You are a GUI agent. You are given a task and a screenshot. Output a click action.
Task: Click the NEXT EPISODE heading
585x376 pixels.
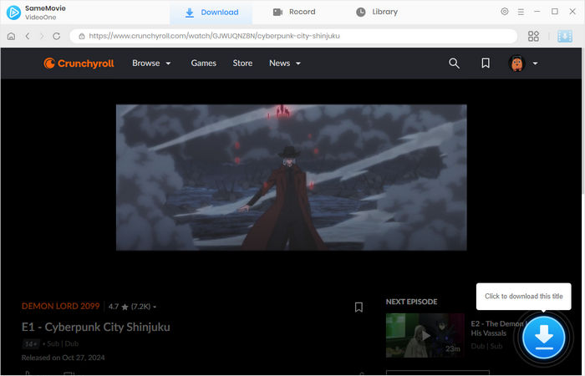(x=411, y=302)
